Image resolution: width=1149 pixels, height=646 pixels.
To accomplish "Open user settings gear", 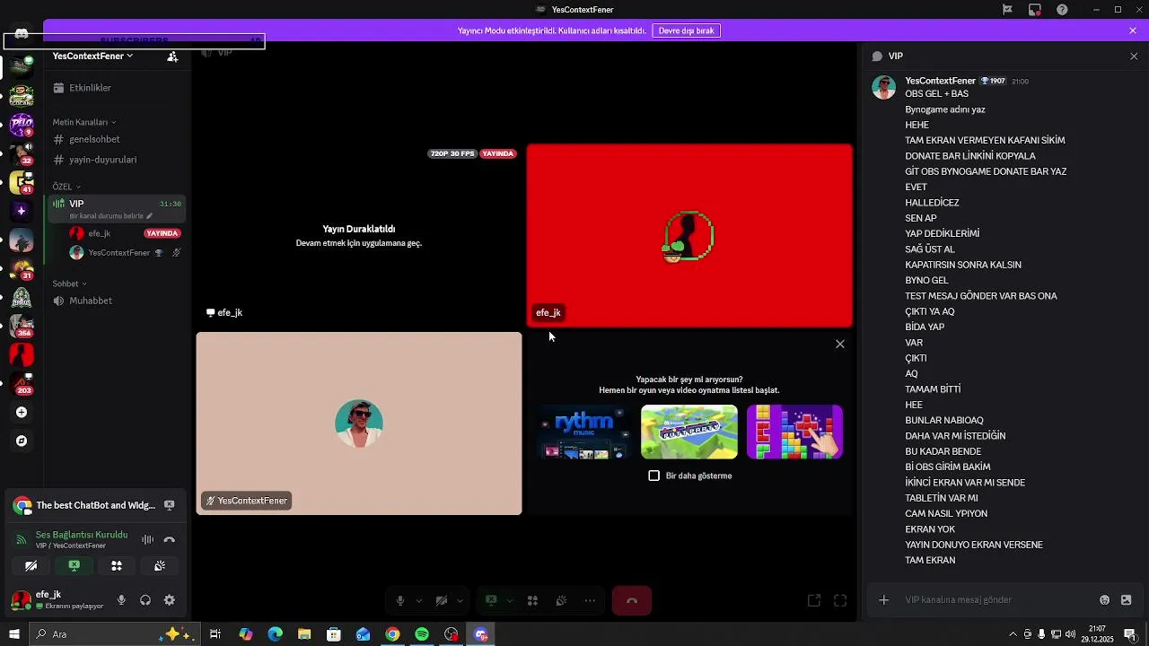I will (170, 600).
